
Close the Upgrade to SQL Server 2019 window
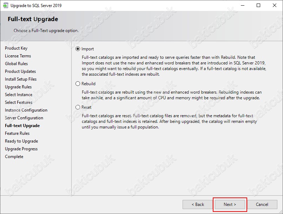point(274,5)
